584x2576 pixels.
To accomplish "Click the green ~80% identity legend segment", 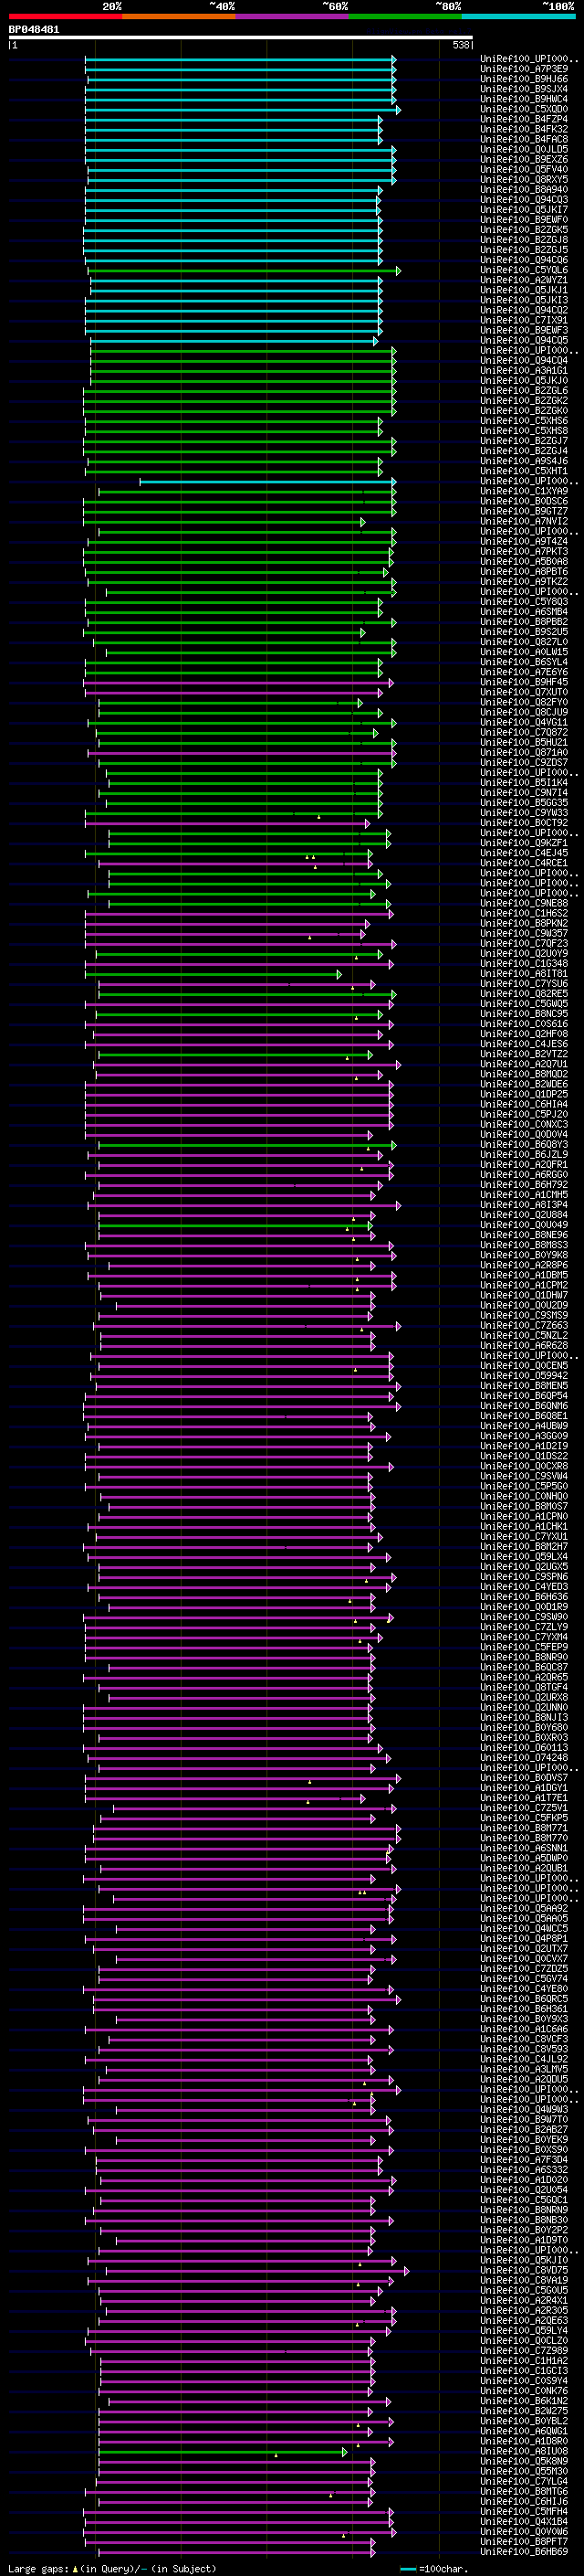I will [405, 17].
